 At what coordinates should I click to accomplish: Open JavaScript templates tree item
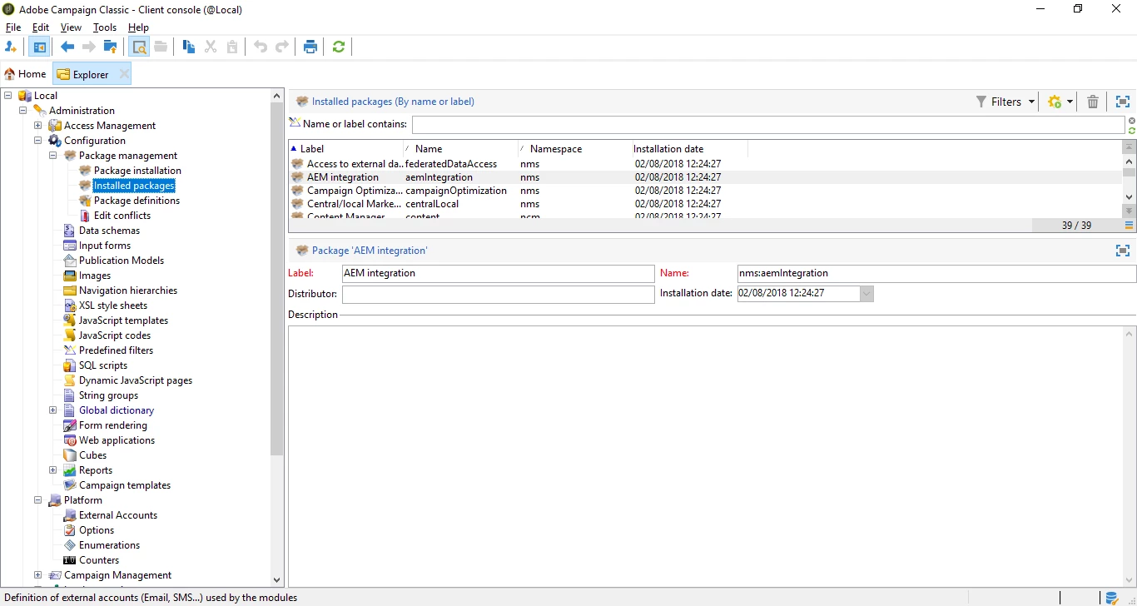(123, 320)
